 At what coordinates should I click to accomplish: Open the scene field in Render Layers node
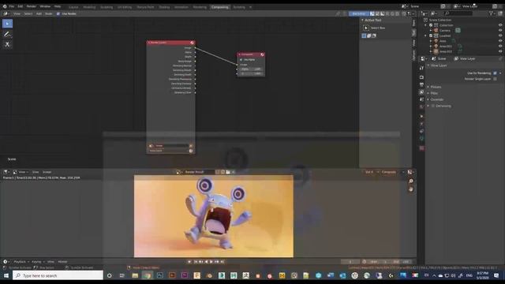[170, 146]
